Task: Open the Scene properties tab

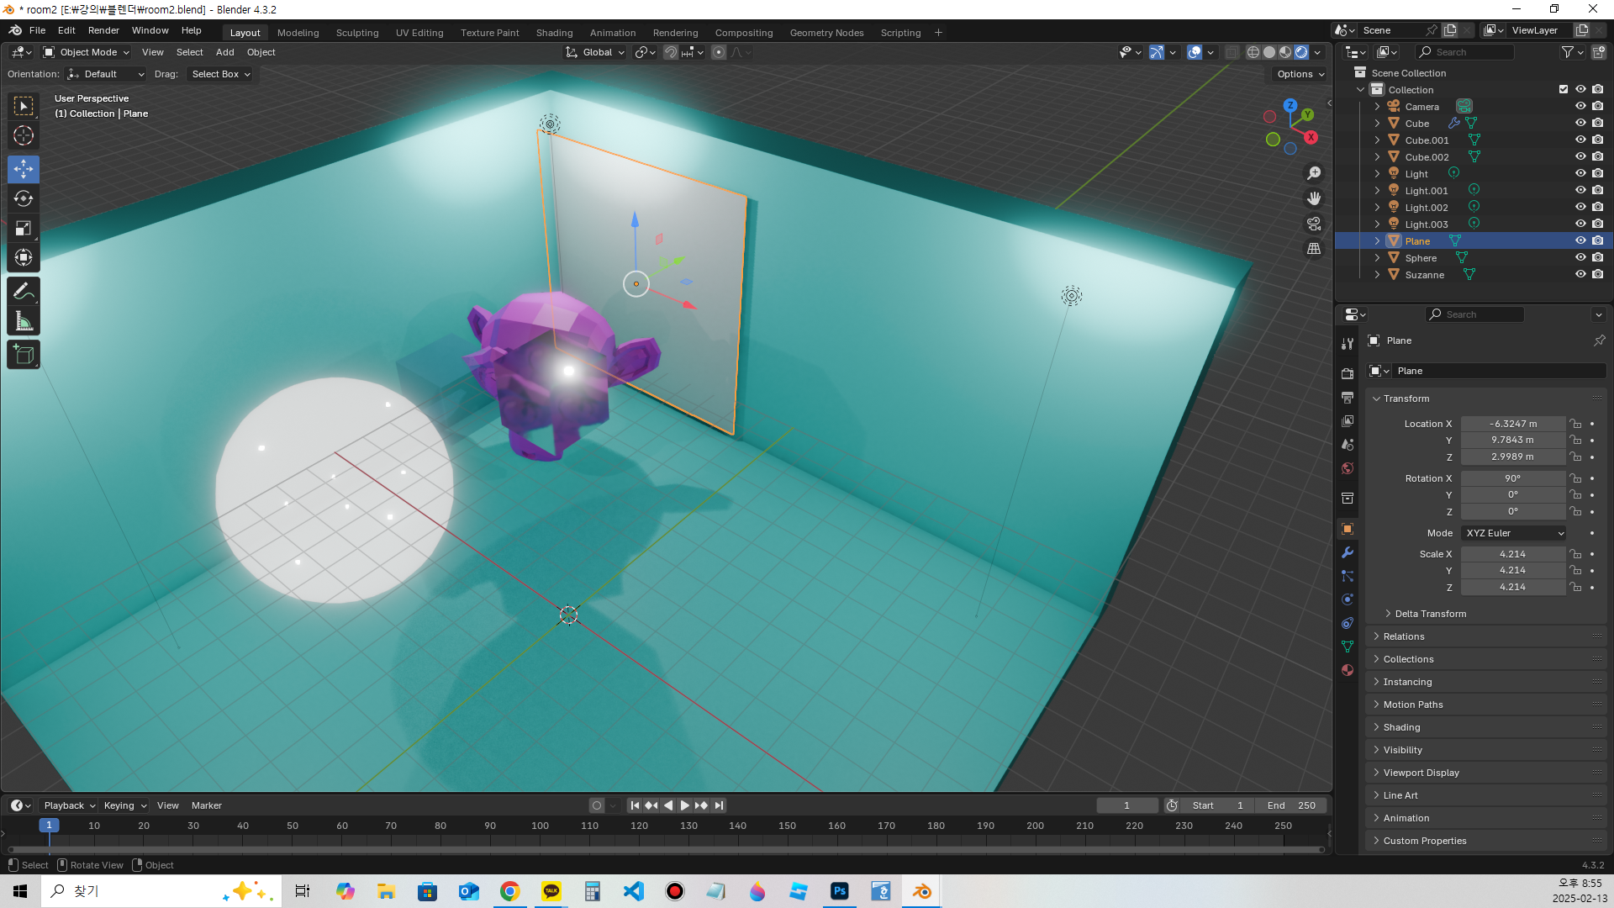Action: point(1348,444)
